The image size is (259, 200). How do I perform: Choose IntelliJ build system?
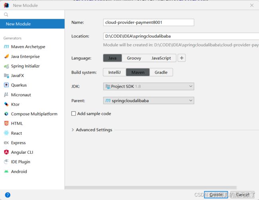pos(114,73)
